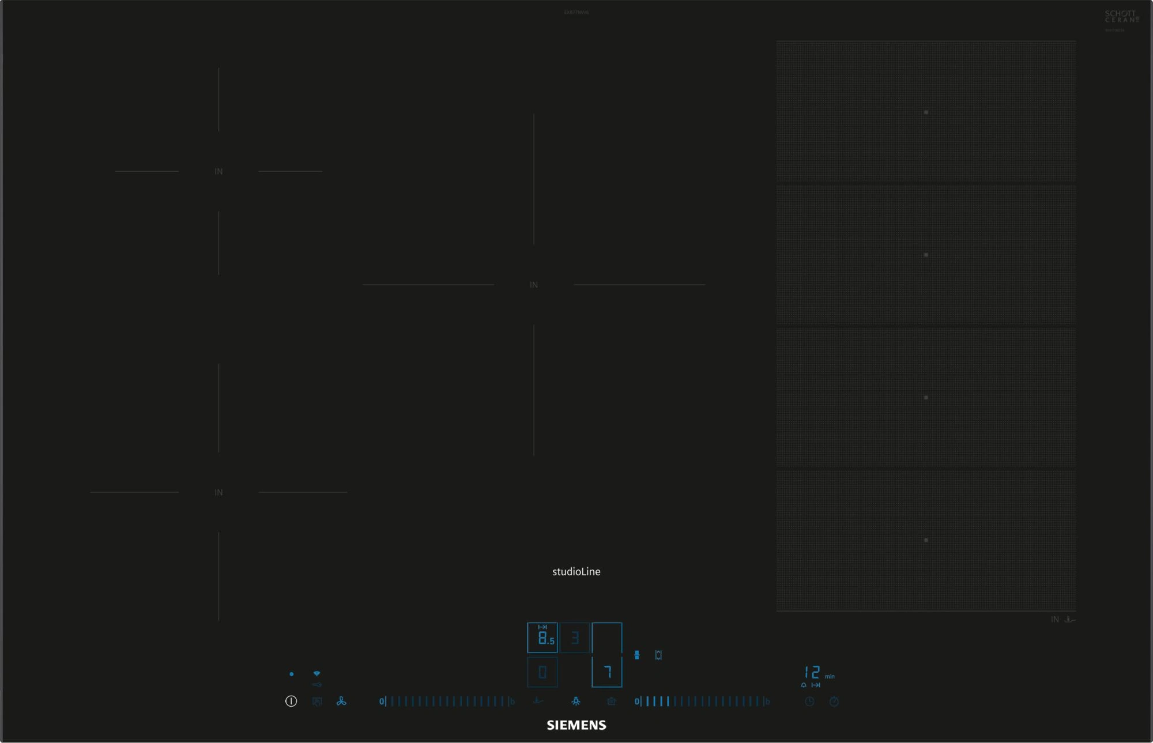Tap the hood light icon
1153x743 pixels.
pyautogui.click(x=576, y=701)
